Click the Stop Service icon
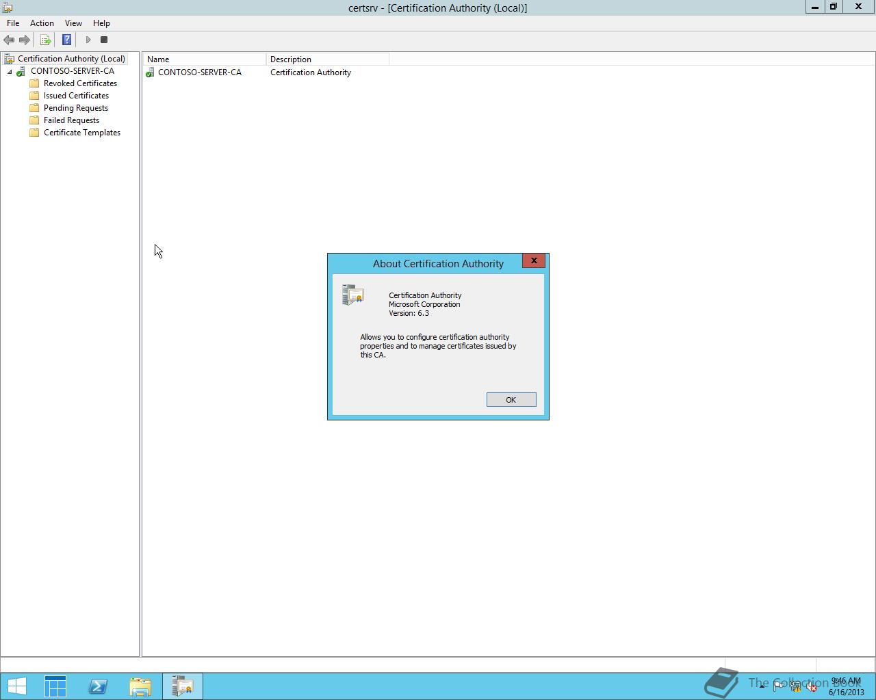This screenshot has height=700, width=876. pos(104,40)
